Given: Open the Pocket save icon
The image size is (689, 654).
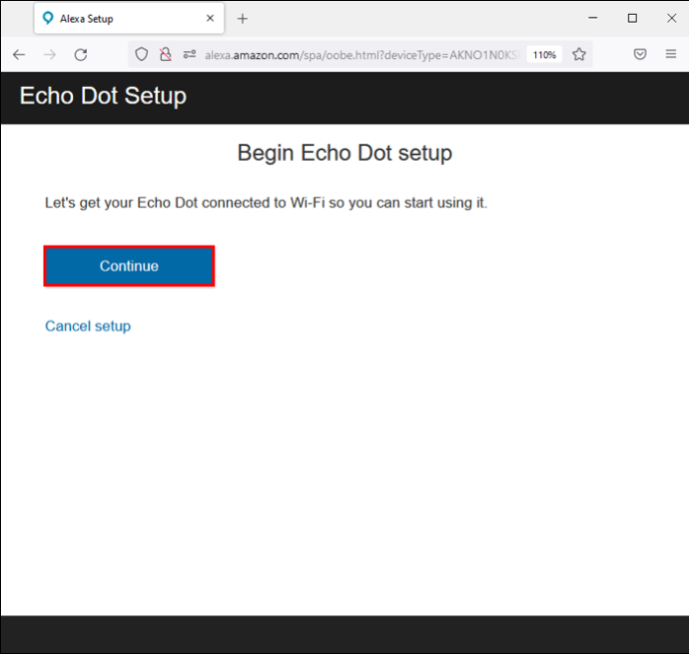Looking at the screenshot, I should [x=640, y=54].
